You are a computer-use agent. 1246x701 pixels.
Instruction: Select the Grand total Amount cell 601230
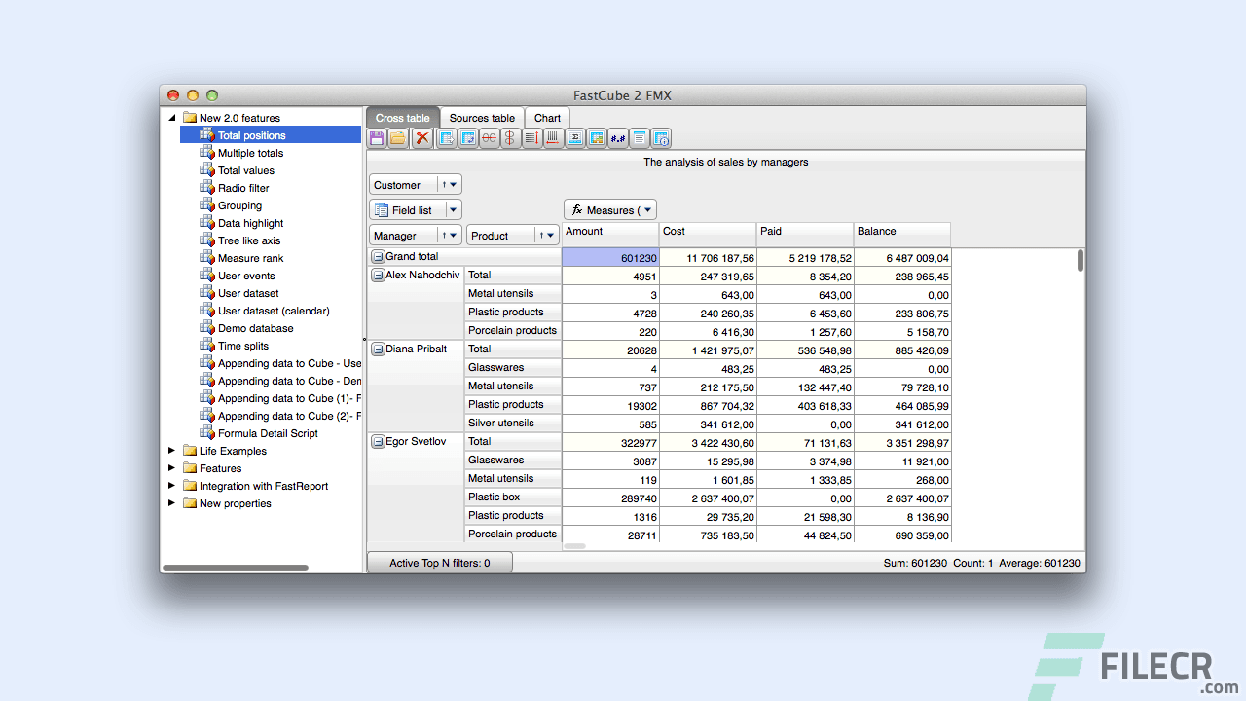pyautogui.click(x=610, y=258)
